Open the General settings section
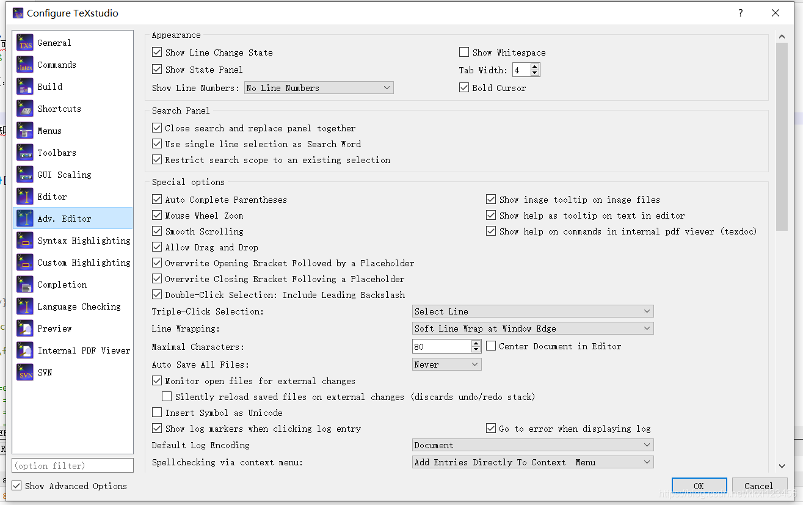The width and height of the screenshot is (803, 505). 53,43
